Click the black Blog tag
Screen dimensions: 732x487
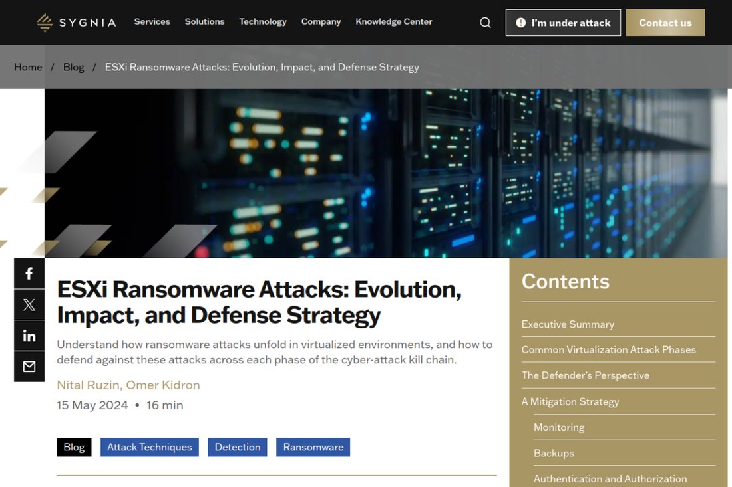coord(75,447)
